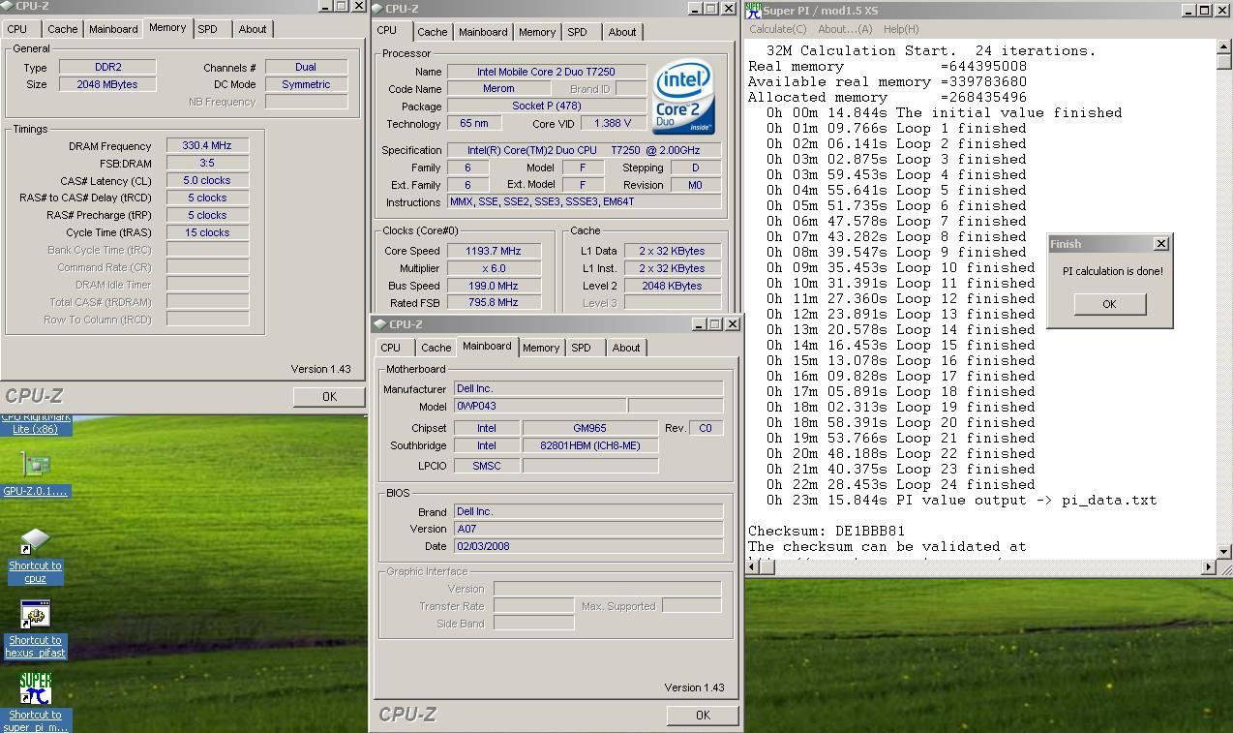Open Mainboard tab in CPU-Z processor window

483,32
